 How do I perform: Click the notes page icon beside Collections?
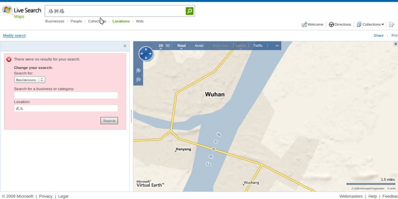(391, 24)
